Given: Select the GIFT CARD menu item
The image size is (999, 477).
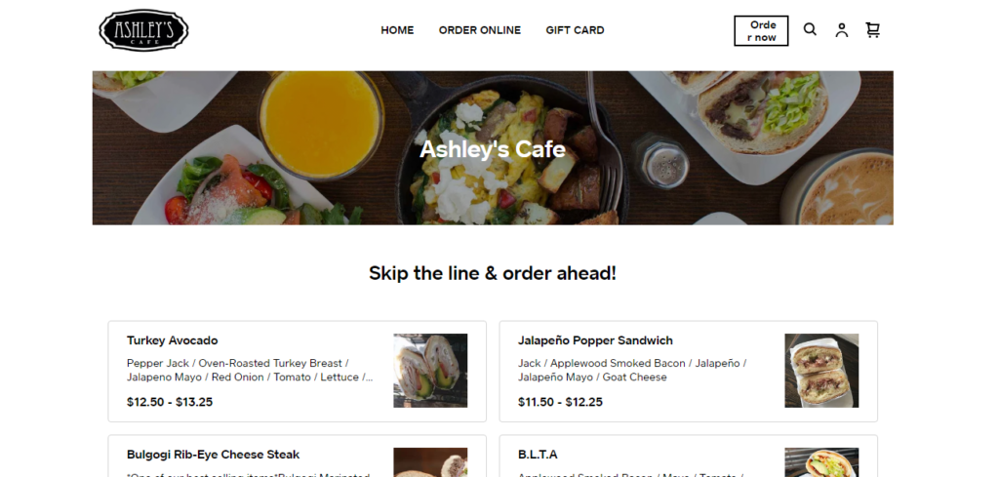Looking at the screenshot, I should coord(575,30).
